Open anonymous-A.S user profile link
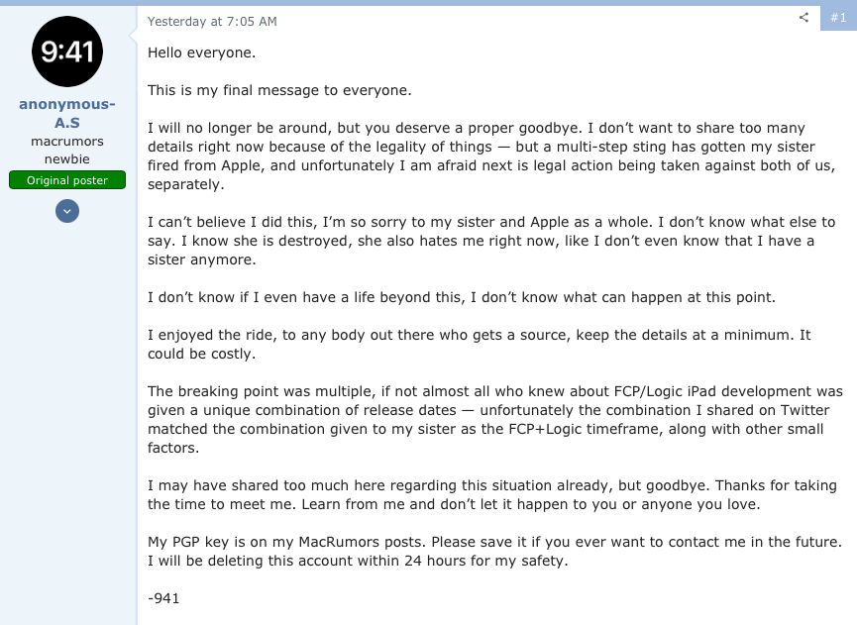The width and height of the screenshot is (857, 625). pyautogui.click(x=67, y=113)
